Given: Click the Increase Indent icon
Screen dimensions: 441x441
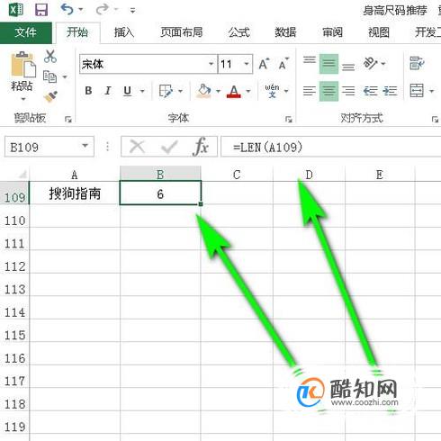Looking at the screenshot, I should pos(390,91).
